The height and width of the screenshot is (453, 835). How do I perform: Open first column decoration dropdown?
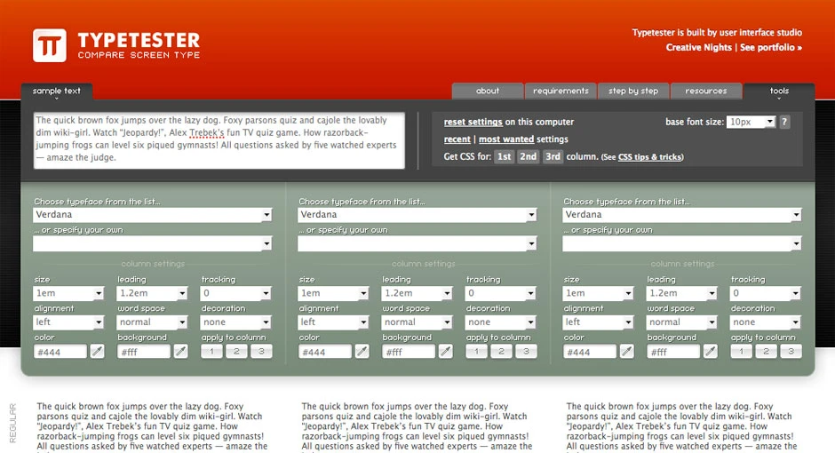[x=236, y=322]
